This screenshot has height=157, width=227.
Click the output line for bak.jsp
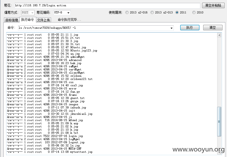(44, 63)
